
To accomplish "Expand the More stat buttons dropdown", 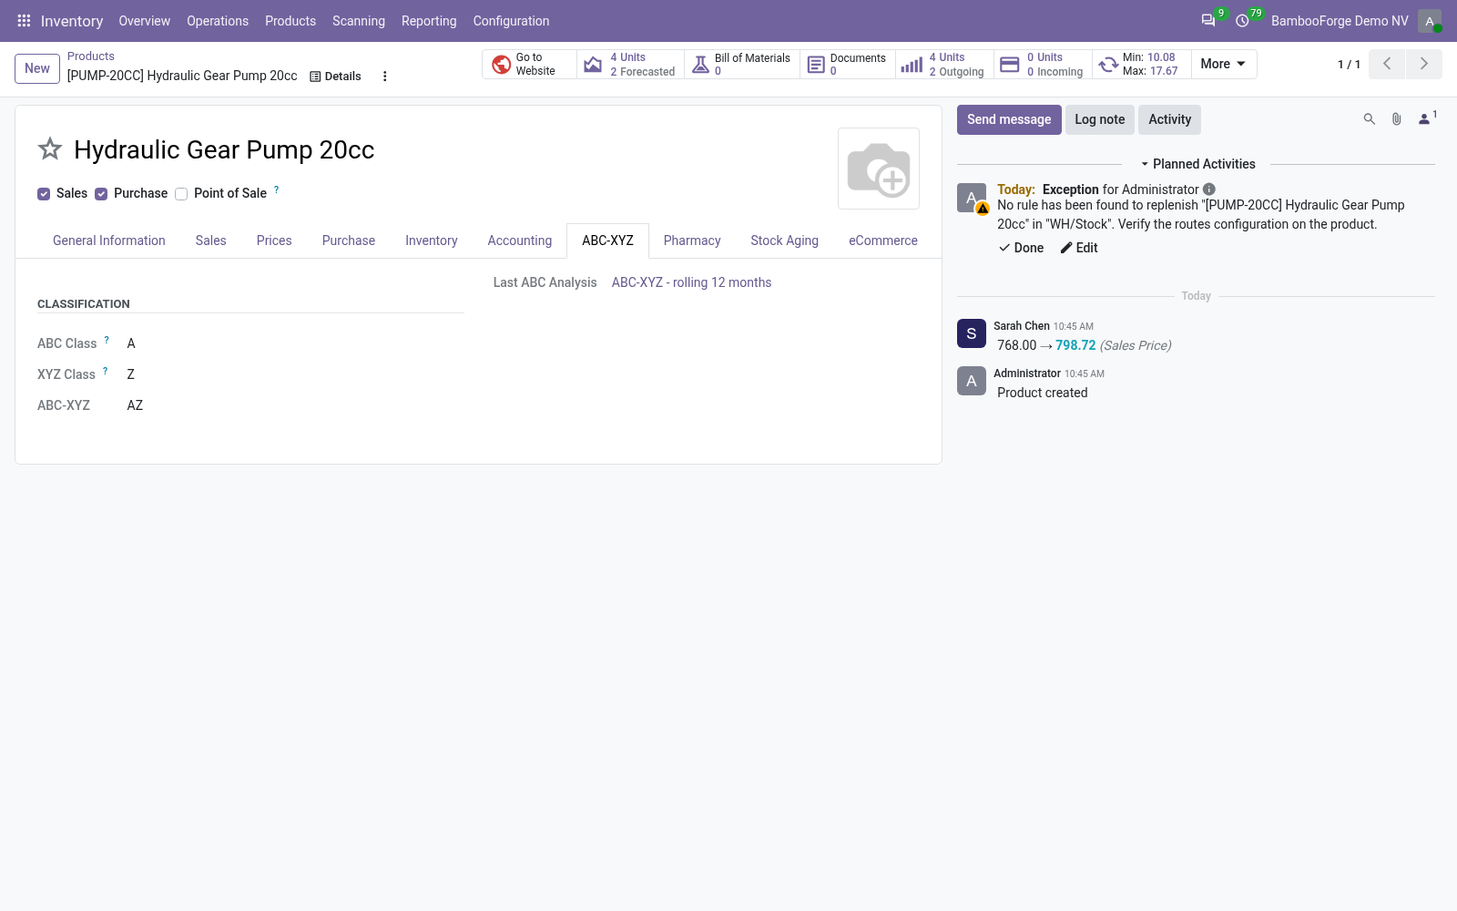I will (x=1224, y=64).
